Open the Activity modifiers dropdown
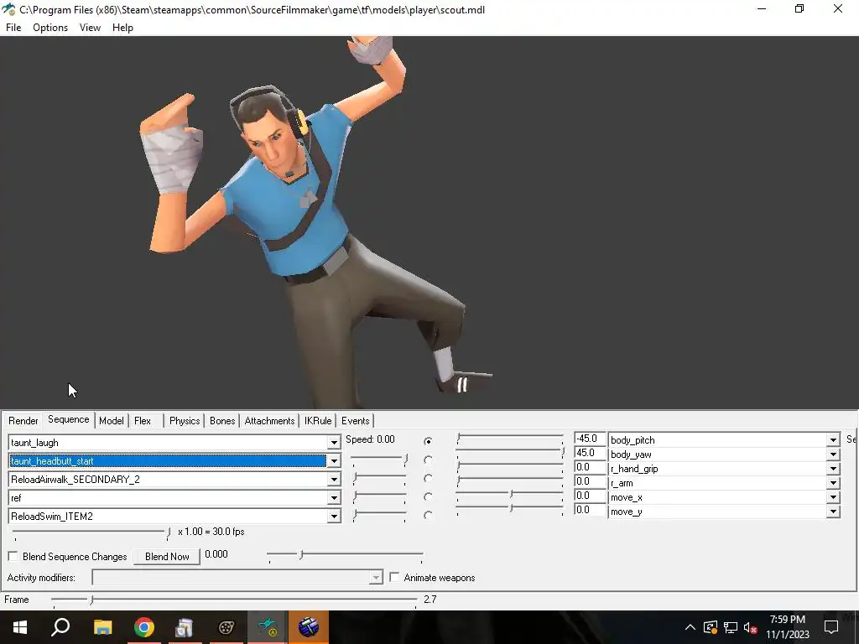Image resolution: width=859 pixels, height=644 pixels. coord(376,578)
